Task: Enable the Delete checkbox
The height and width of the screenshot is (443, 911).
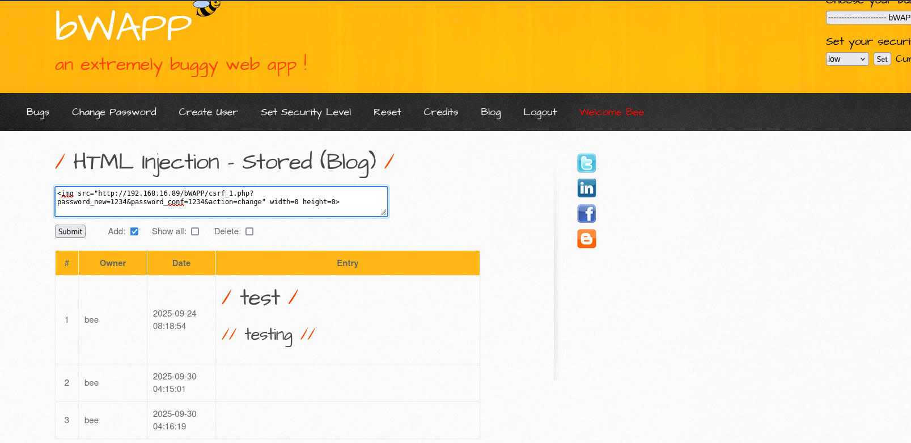Action: (249, 231)
